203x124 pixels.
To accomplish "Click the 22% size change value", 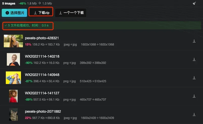I will click(28, 118).
